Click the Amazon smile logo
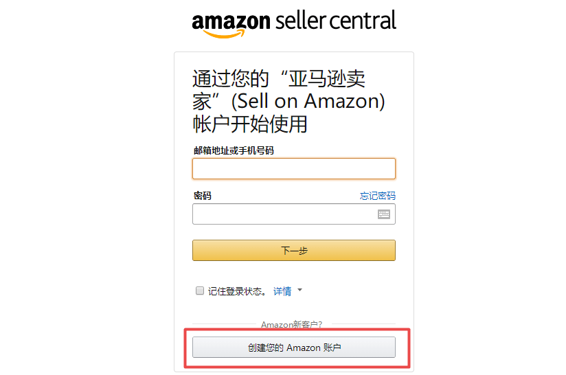 [231, 25]
